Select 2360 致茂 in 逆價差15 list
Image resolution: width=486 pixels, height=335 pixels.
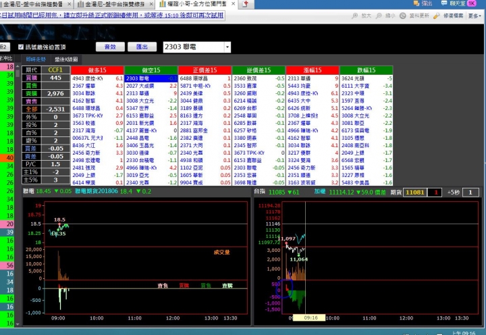(259, 78)
